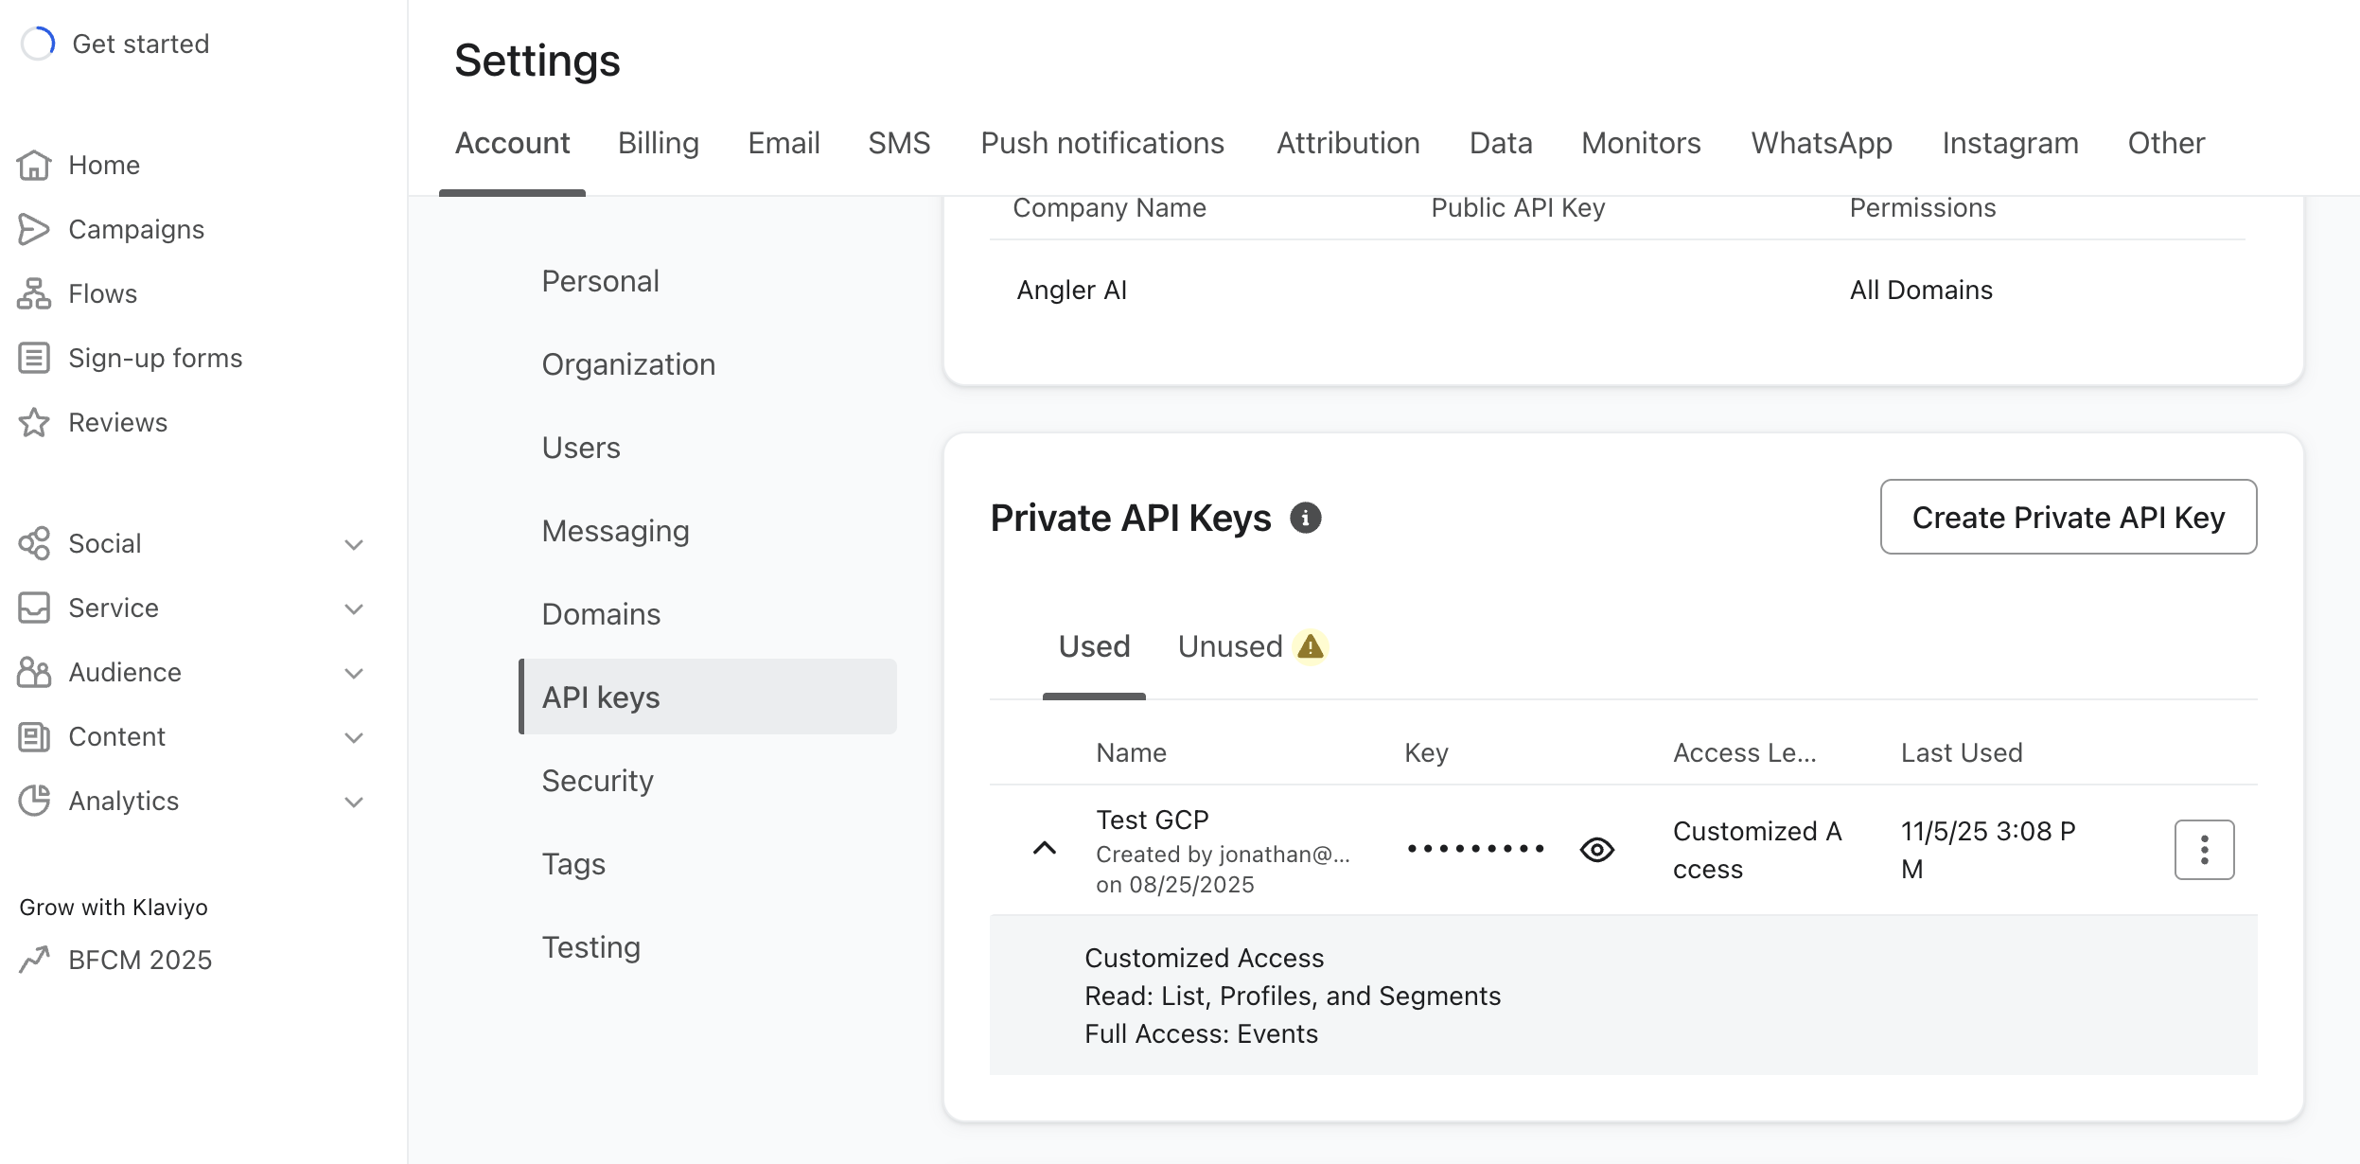Click the Sign-up forms icon
Image resolution: width=2360 pixels, height=1164 pixels.
coord(34,358)
